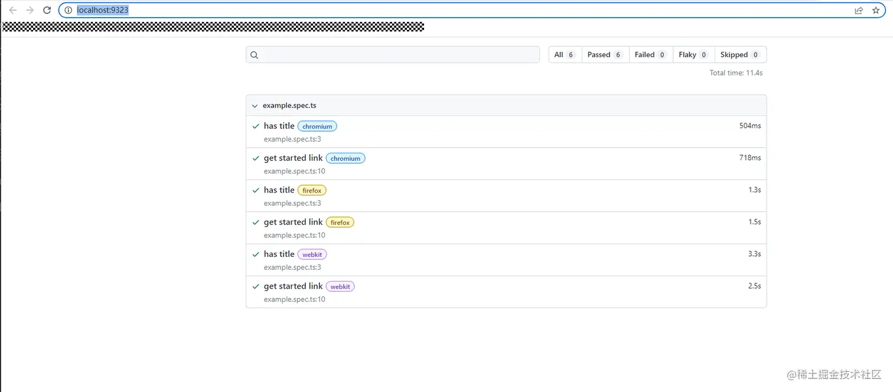The width and height of the screenshot is (893, 392).
Task: Click the passed checkmark for has title webkit
Action: pyautogui.click(x=256, y=254)
